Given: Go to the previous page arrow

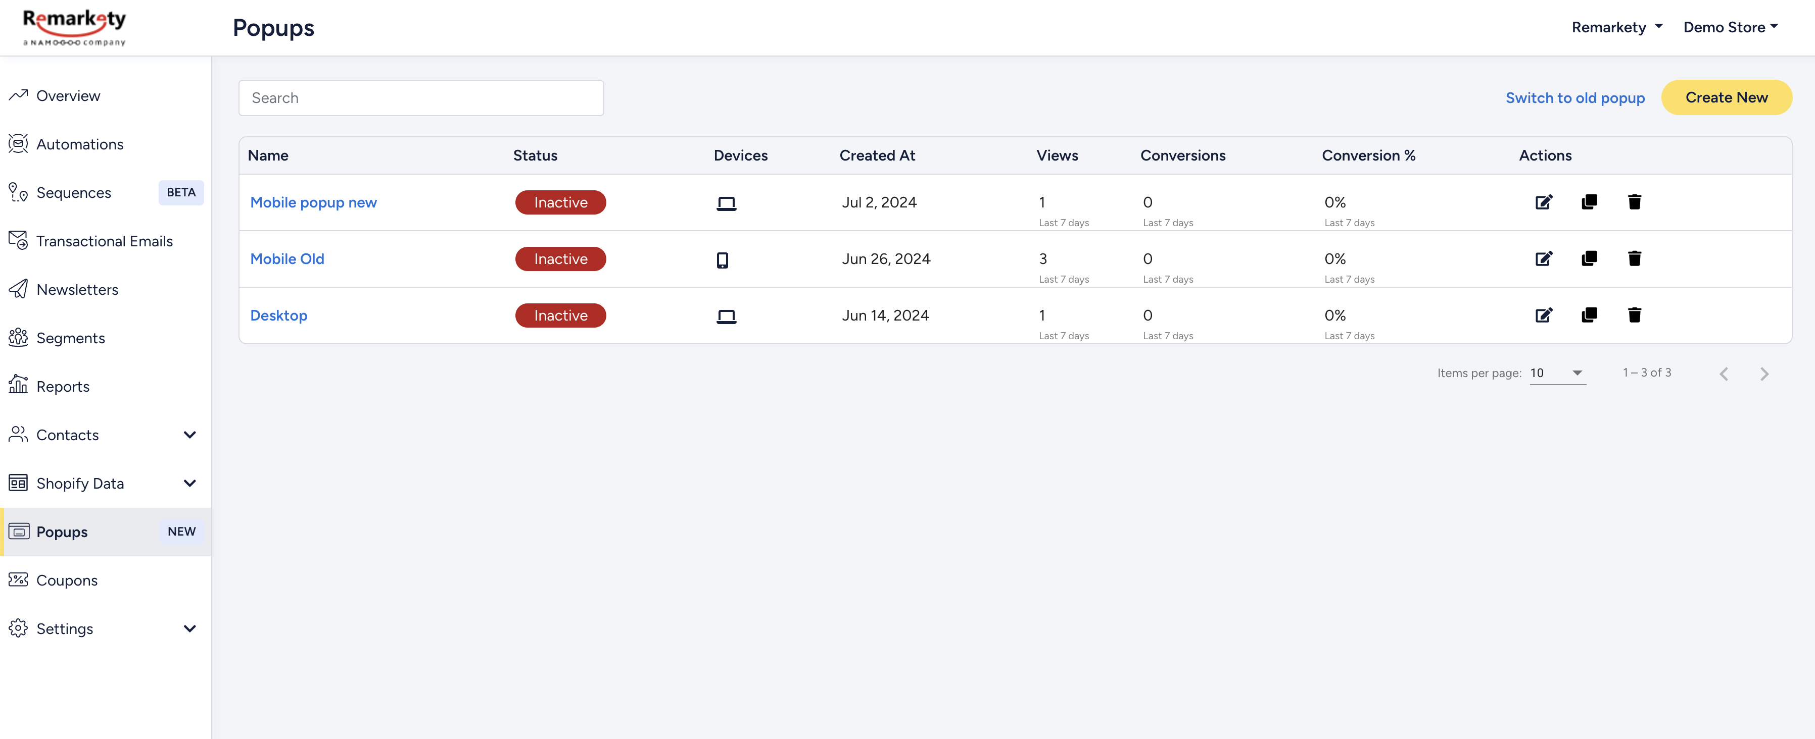Looking at the screenshot, I should tap(1724, 374).
